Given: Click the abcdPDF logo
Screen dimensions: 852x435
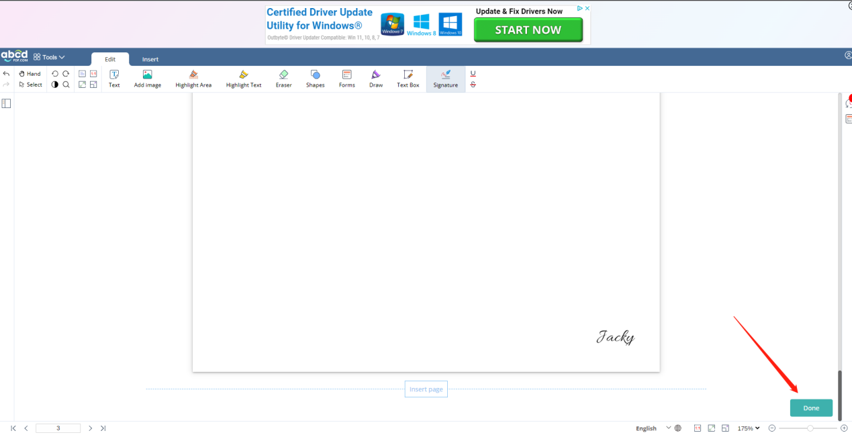Looking at the screenshot, I should tap(14, 56).
